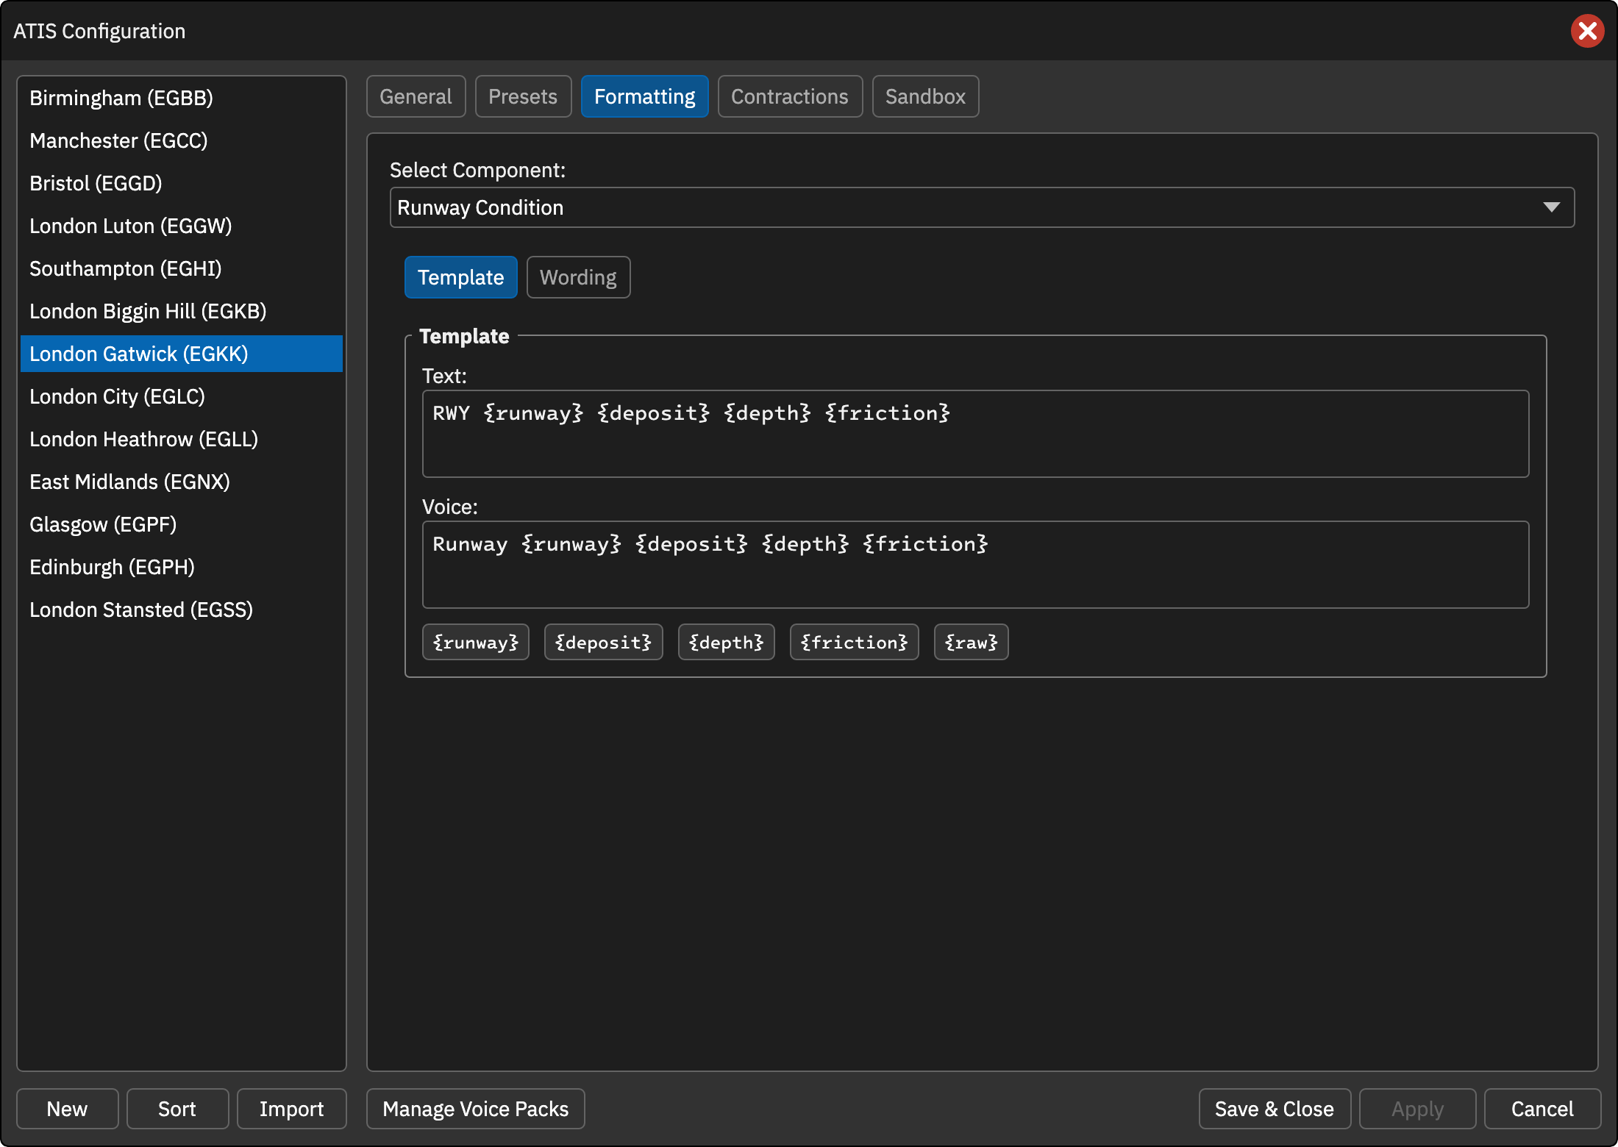Open Manage Voice Packs
Screen dimensions: 1618x1147
[476, 1109]
